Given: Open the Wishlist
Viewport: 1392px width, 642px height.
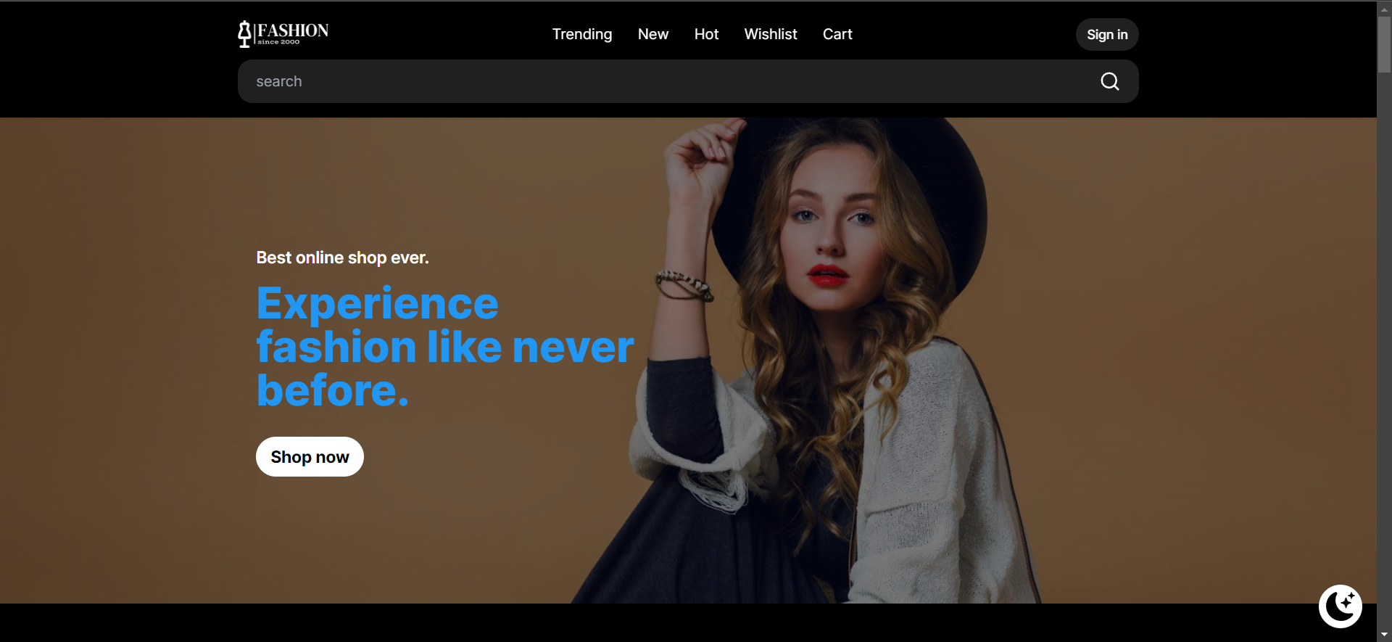Looking at the screenshot, I should click(x=770, y=34).
